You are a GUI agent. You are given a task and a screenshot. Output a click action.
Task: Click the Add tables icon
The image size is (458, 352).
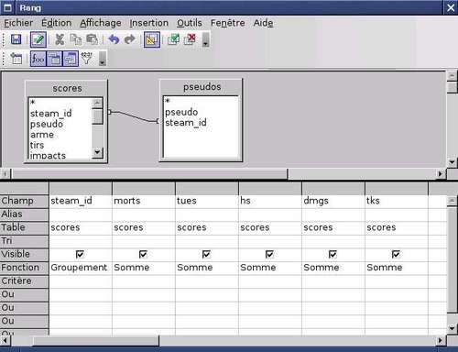[16, 58]
